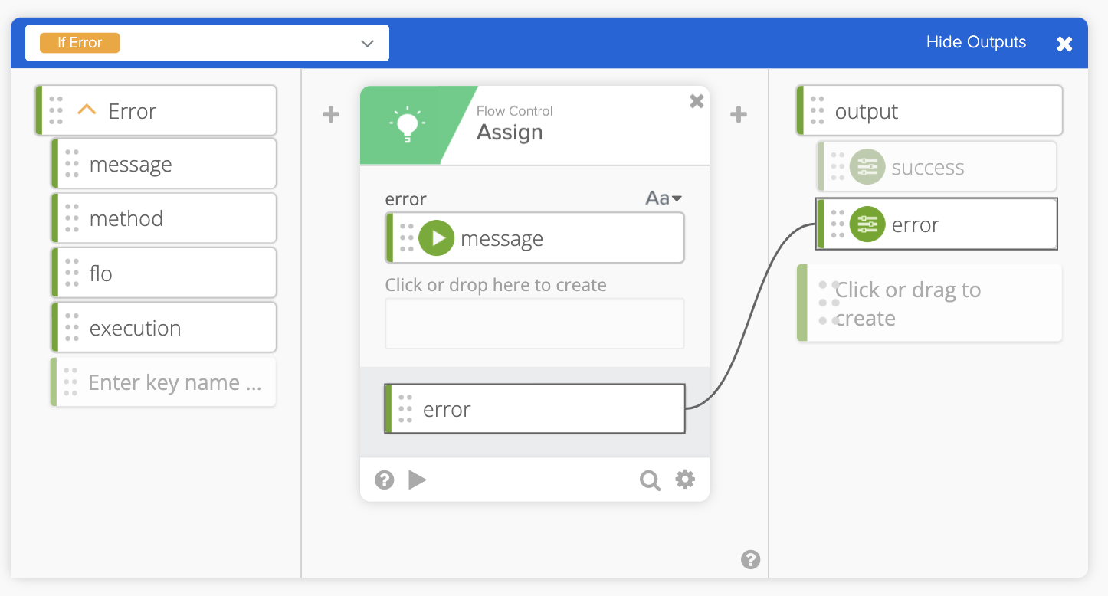Change type using the Aa dropdown

(664, 198)
